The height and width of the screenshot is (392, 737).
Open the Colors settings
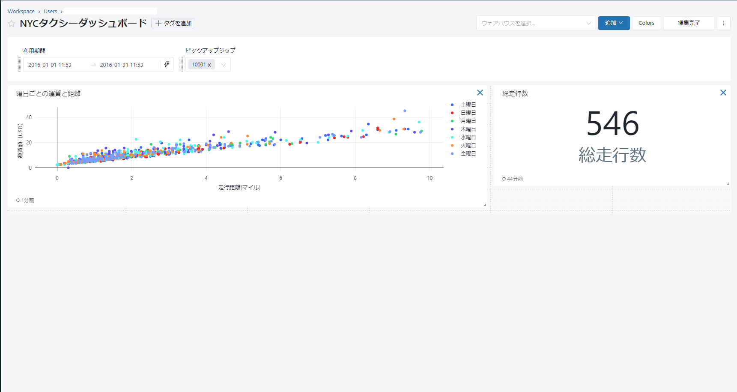pyautogui.click(x=646, y=23)
